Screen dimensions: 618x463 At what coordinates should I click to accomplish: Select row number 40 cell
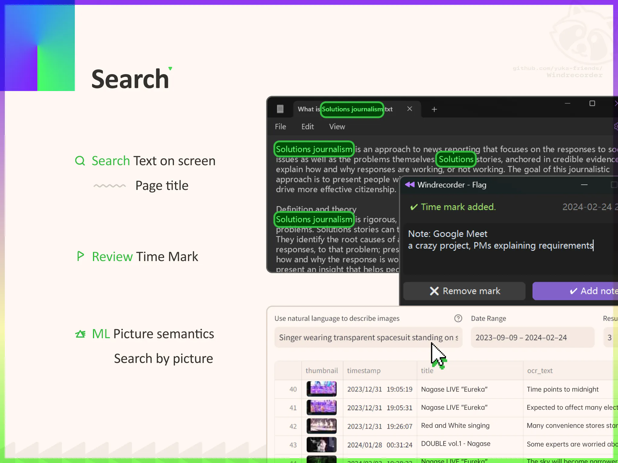[x=288, y=389]
